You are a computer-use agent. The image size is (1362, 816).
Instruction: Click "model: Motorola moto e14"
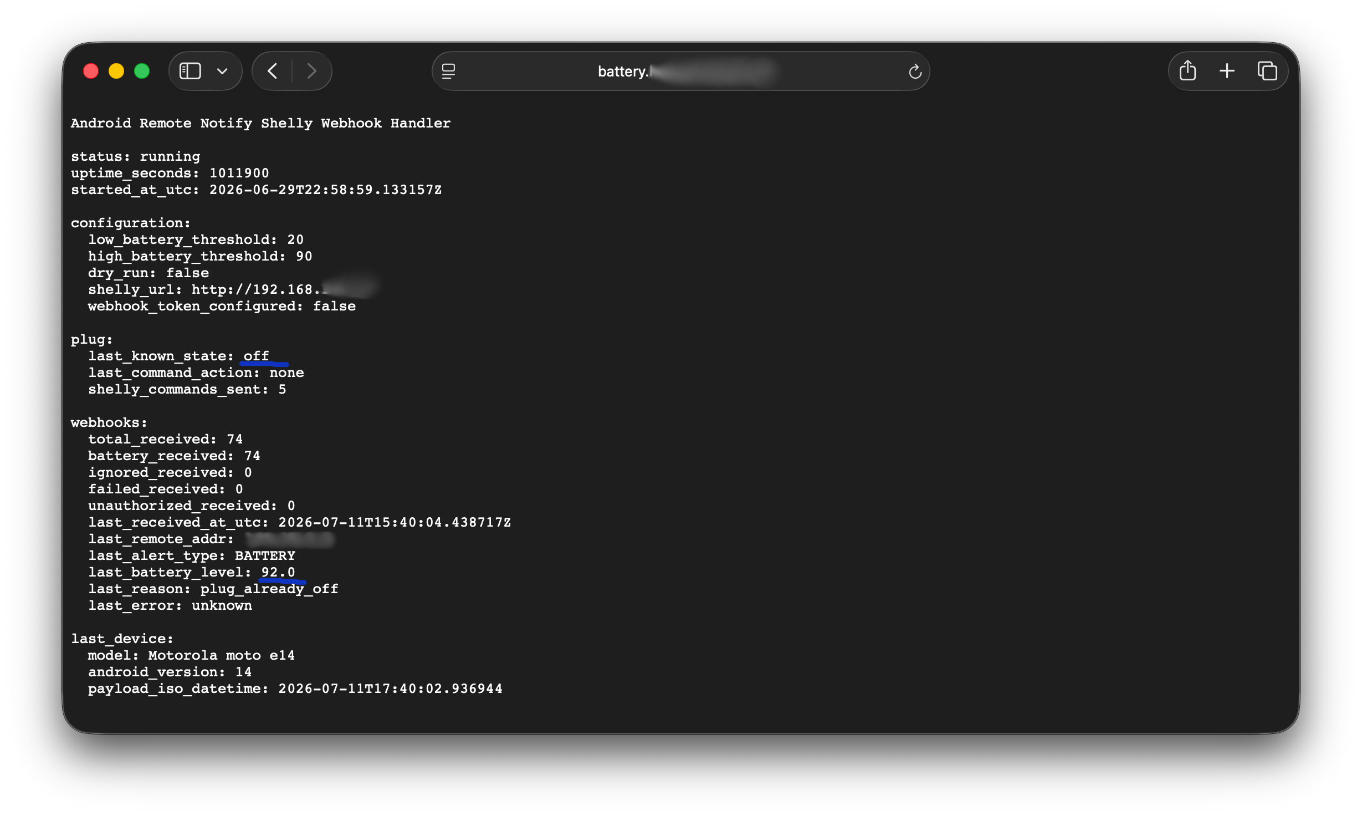(x=192, y=655)
